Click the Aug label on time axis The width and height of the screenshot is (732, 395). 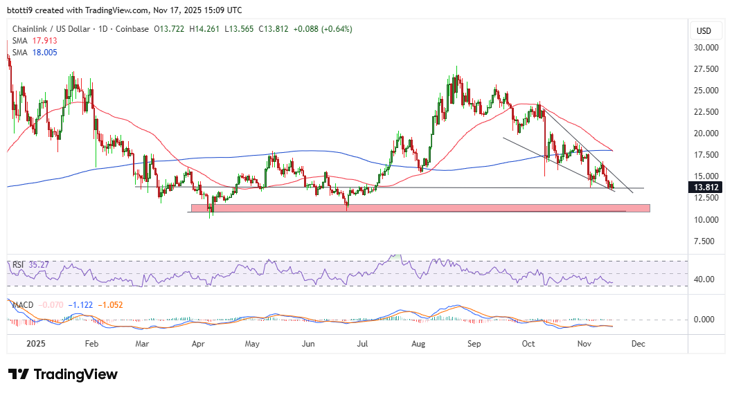click(x=418, y=342)
